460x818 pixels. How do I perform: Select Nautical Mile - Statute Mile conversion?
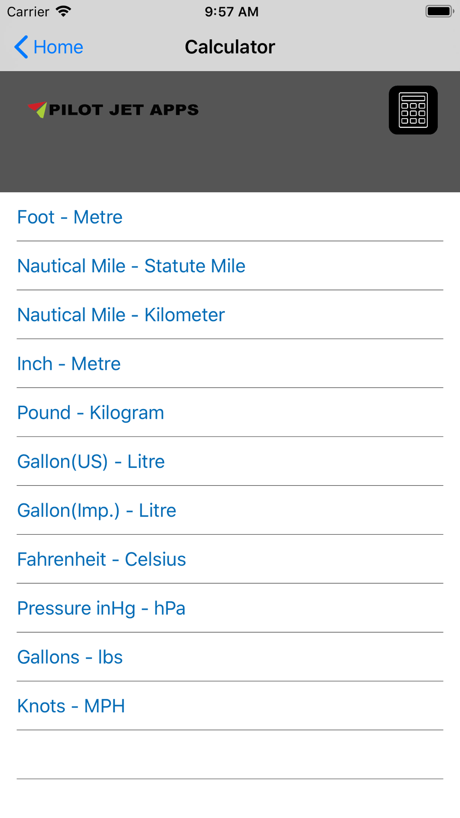point(230,265)
